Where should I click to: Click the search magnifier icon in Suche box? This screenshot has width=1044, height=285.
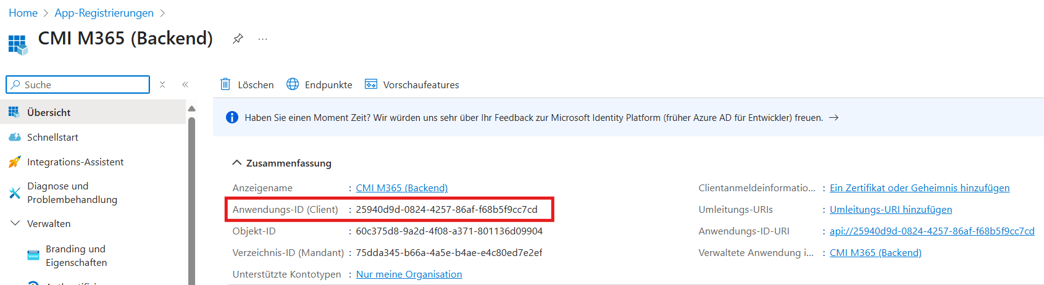coord(15,85)
